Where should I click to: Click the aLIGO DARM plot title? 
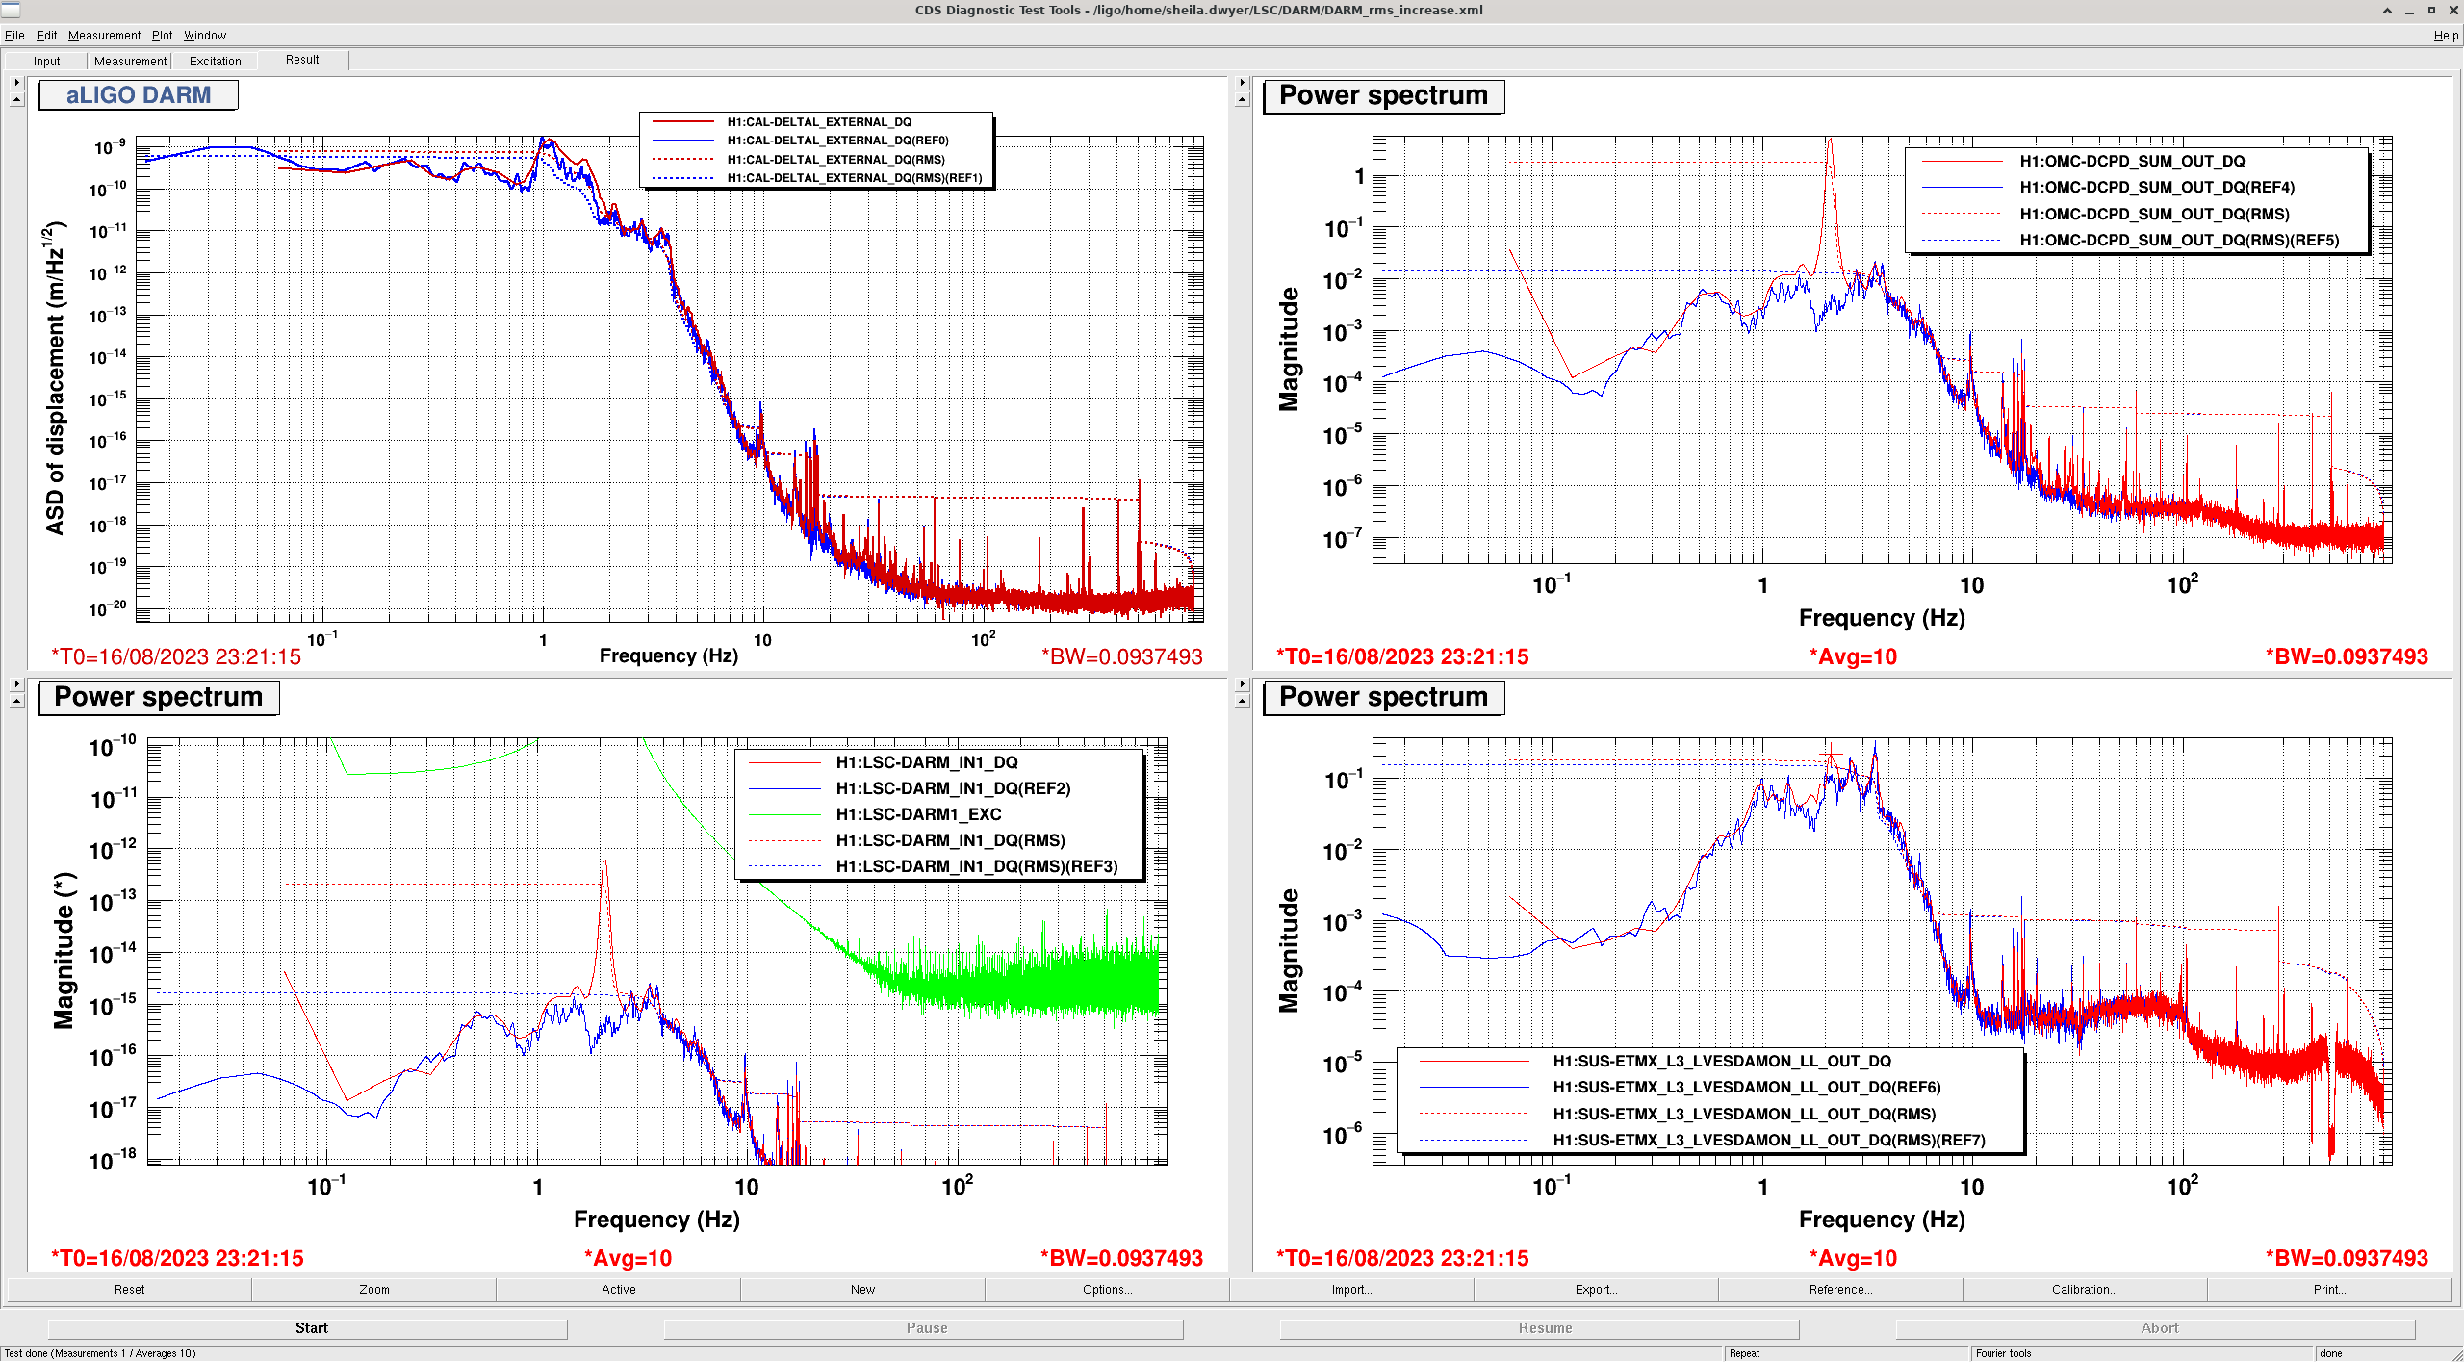coord(139,95)
